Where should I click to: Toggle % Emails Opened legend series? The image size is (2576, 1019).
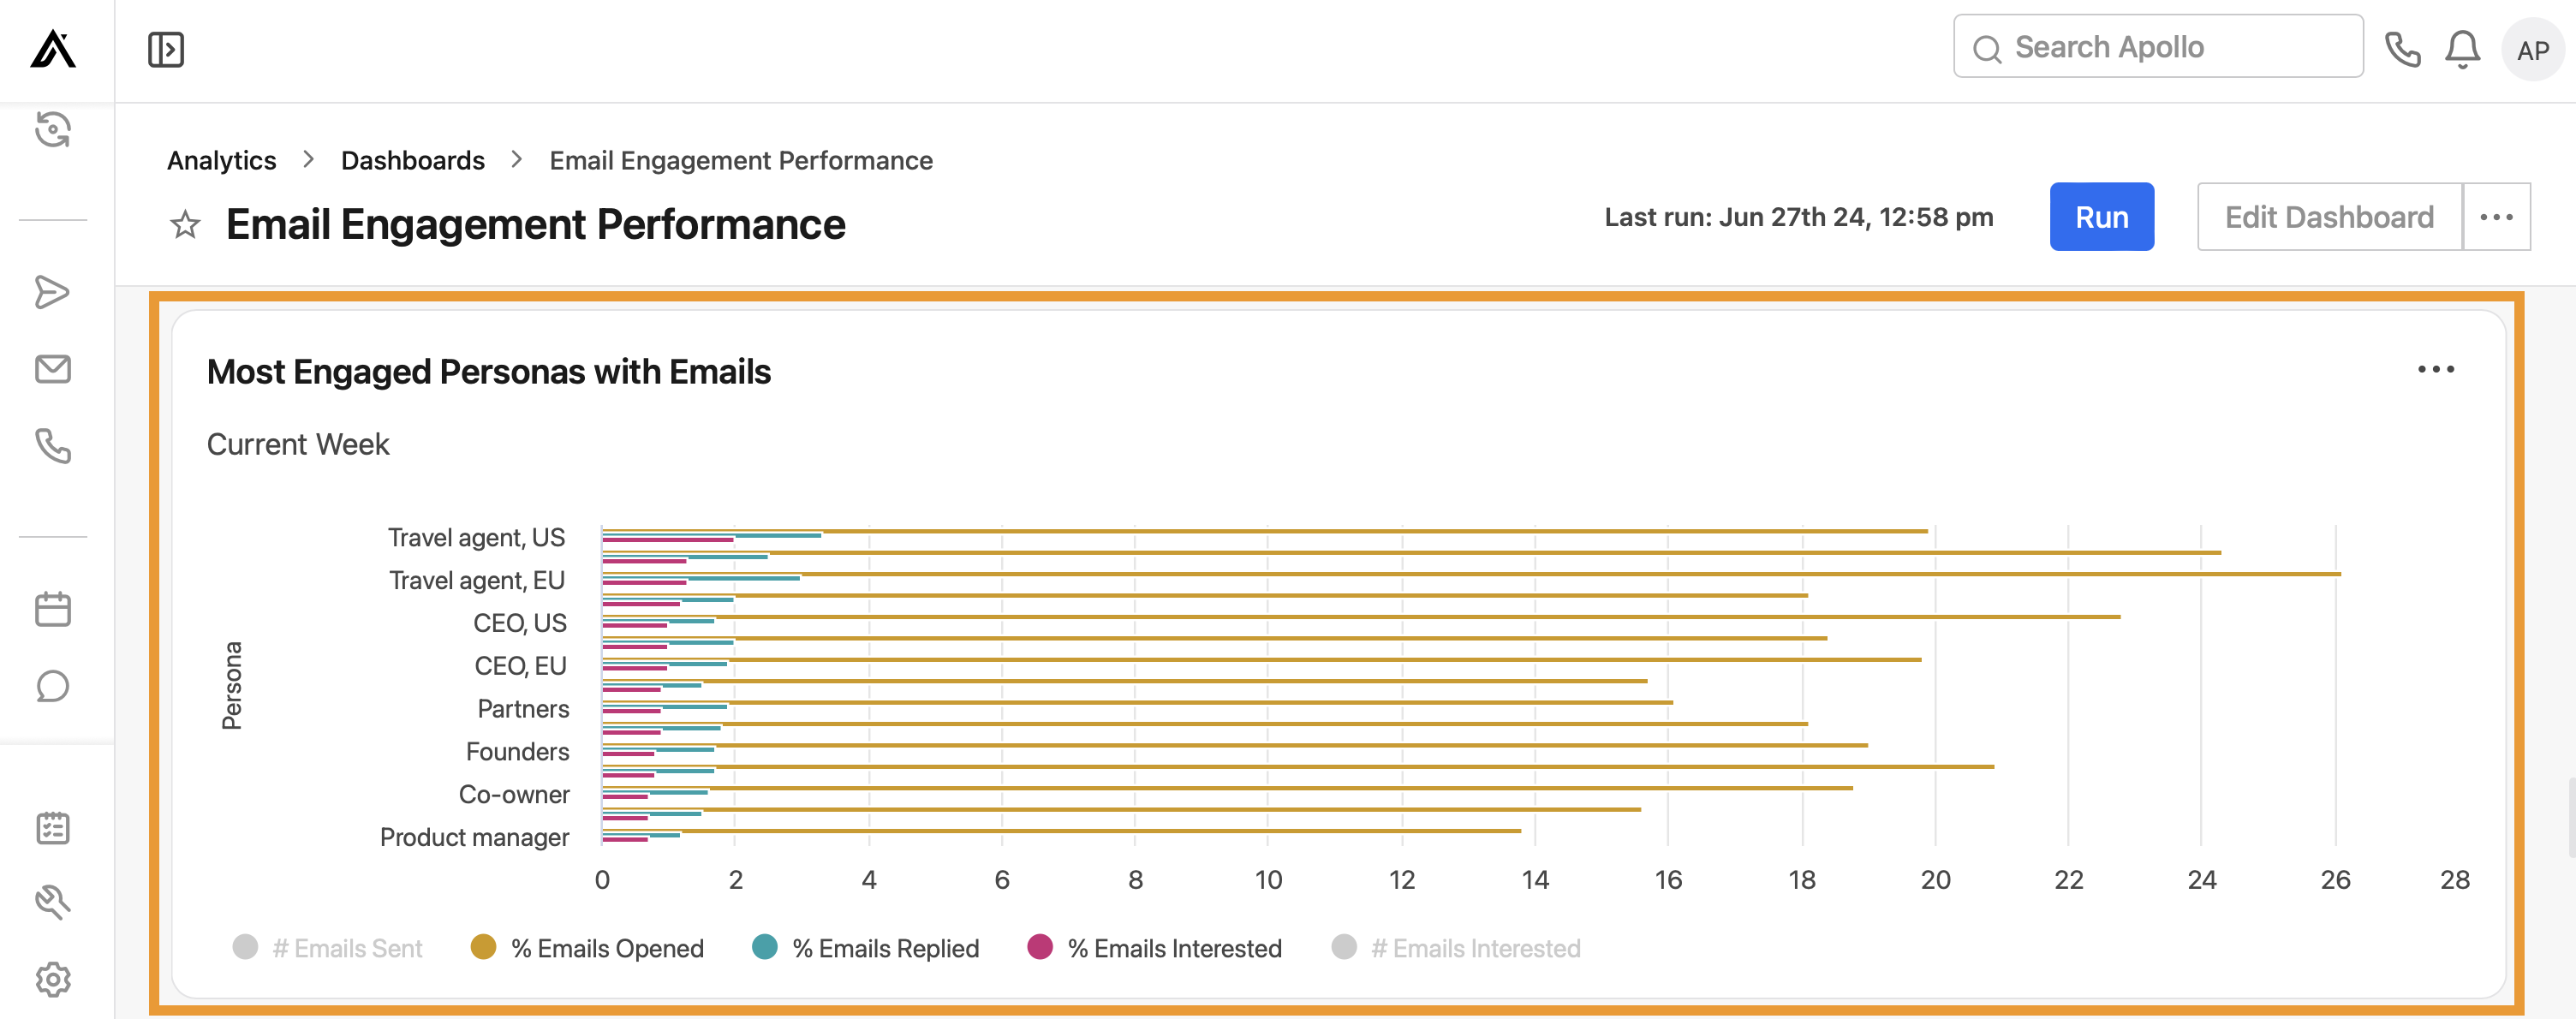click(587, 947)
